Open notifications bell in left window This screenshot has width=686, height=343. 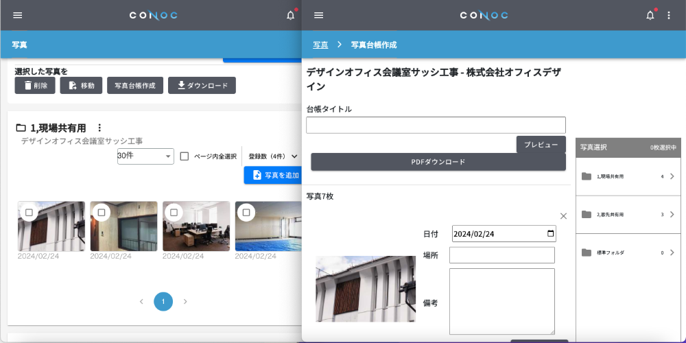[x=290, y=15]
